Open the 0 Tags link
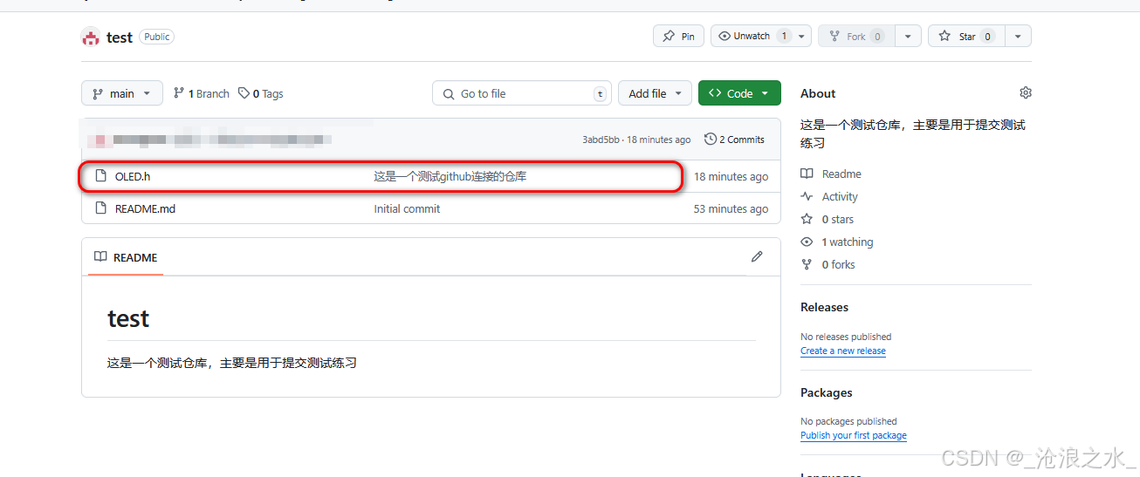Viewport: 1140px width, 477px height. pyautogui.click(x=261, y=93)
